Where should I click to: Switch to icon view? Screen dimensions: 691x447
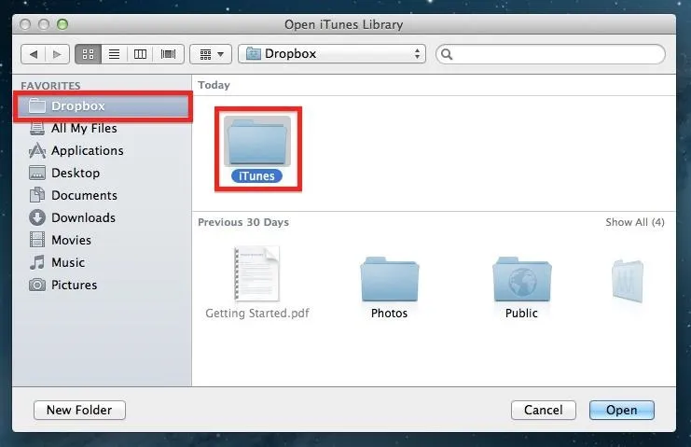coord(89,54)
